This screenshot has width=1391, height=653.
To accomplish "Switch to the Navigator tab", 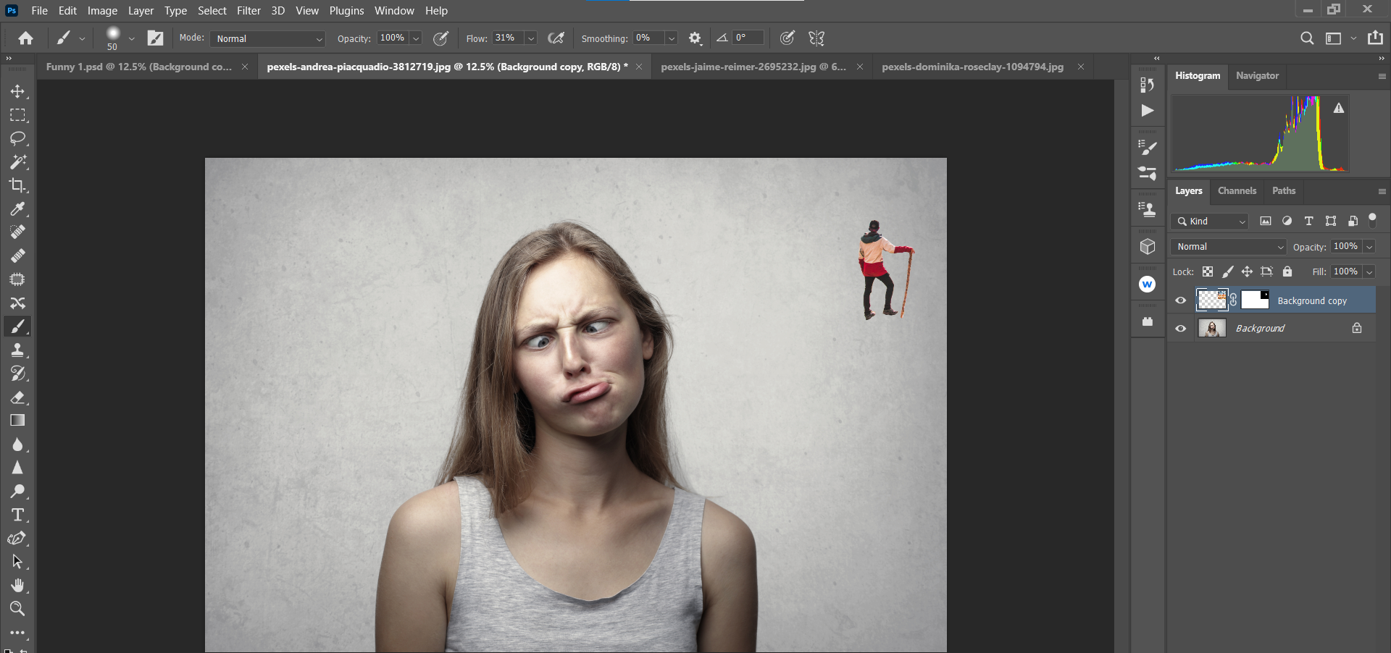I will tap(1257, 76).
